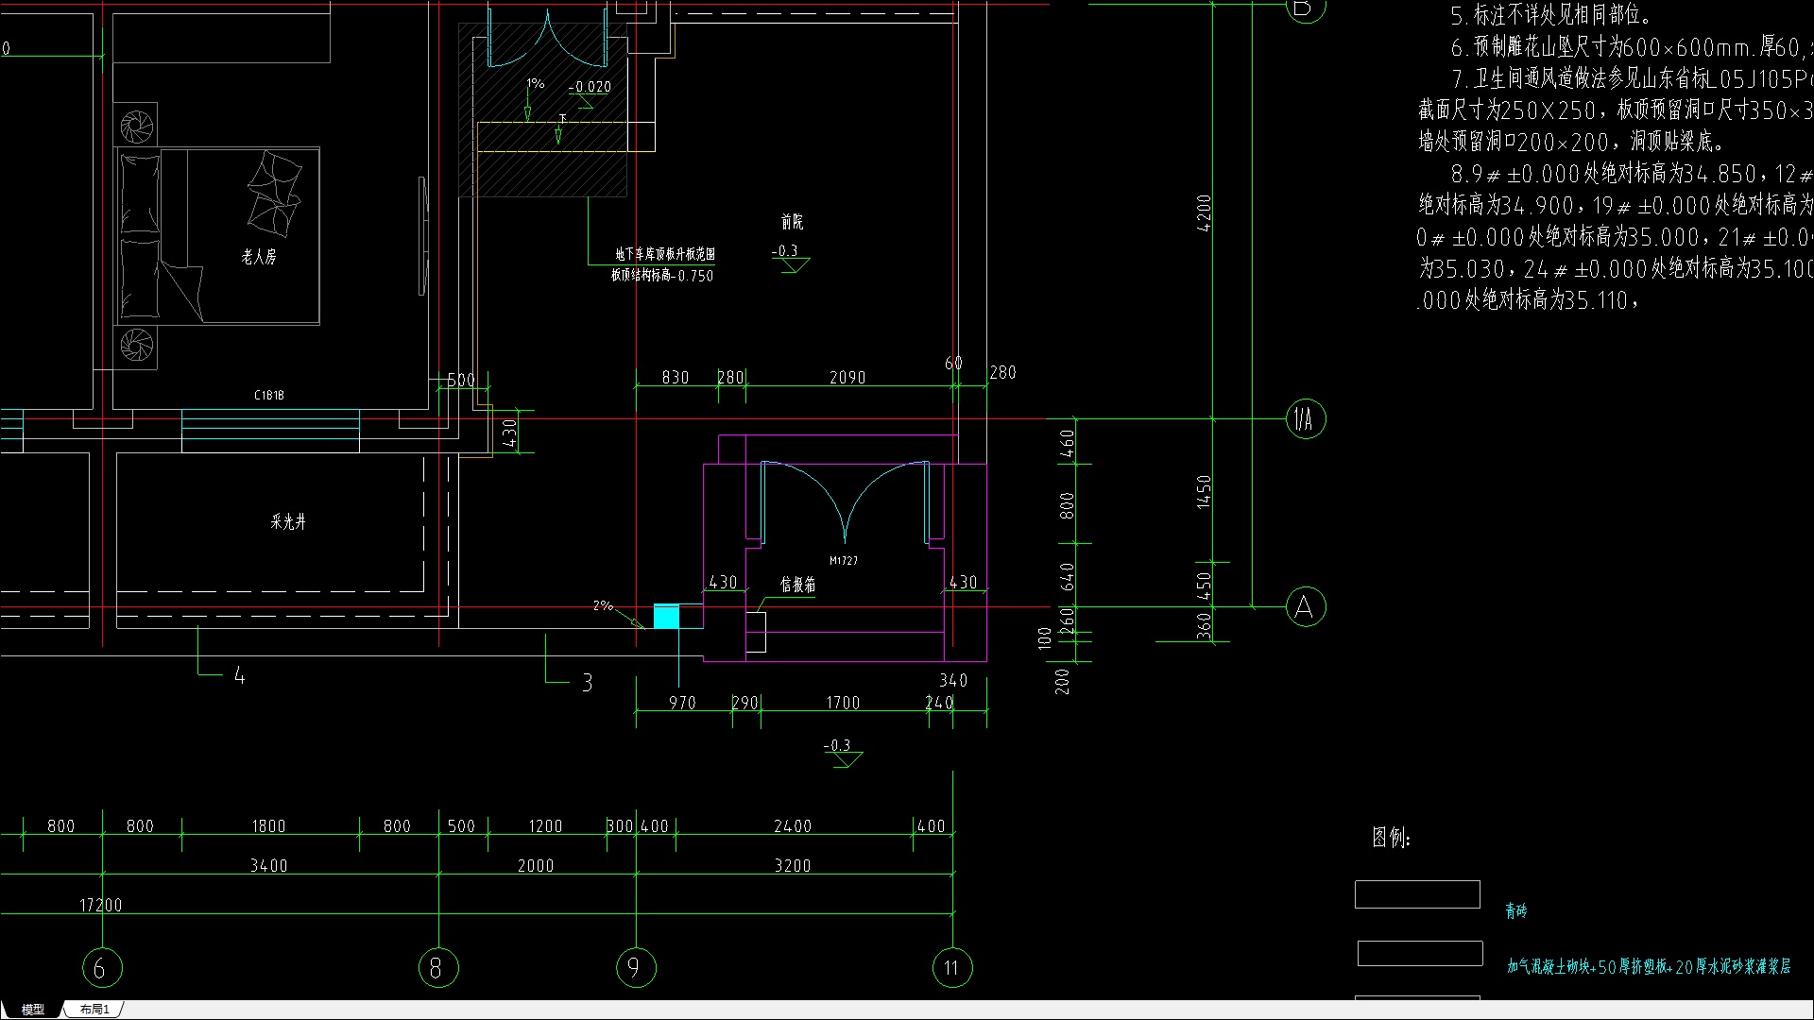The height and width of the screenshot is (1020, 1814).
Task: Select the 地下车库顶板升板范围 annotation
Action: pyautogui.click(x=665, y=254)
